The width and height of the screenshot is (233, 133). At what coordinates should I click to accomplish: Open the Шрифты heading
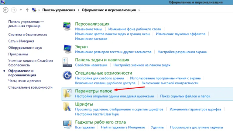84,104
